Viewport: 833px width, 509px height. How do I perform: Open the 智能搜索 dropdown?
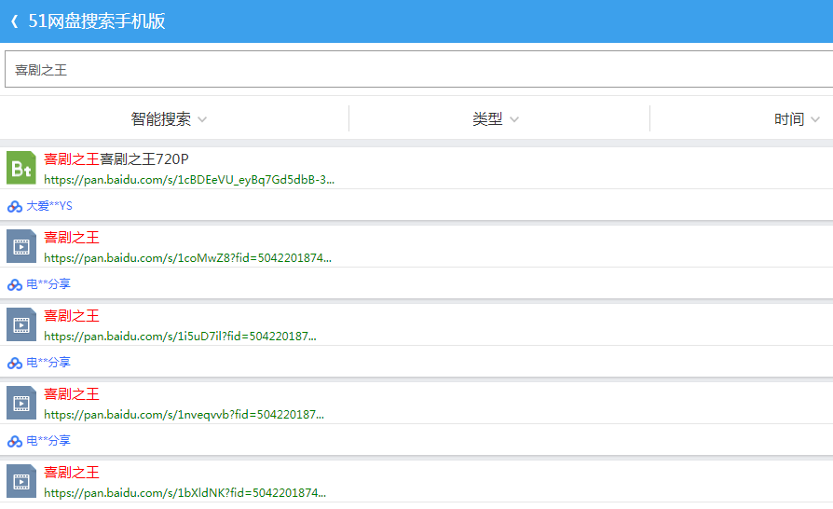(169, 119)
